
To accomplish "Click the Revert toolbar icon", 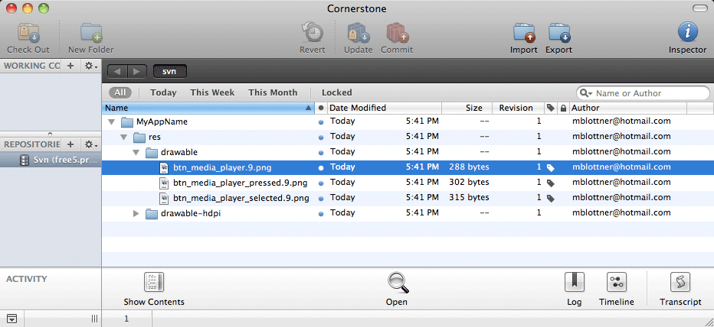I will click(313, 33).
